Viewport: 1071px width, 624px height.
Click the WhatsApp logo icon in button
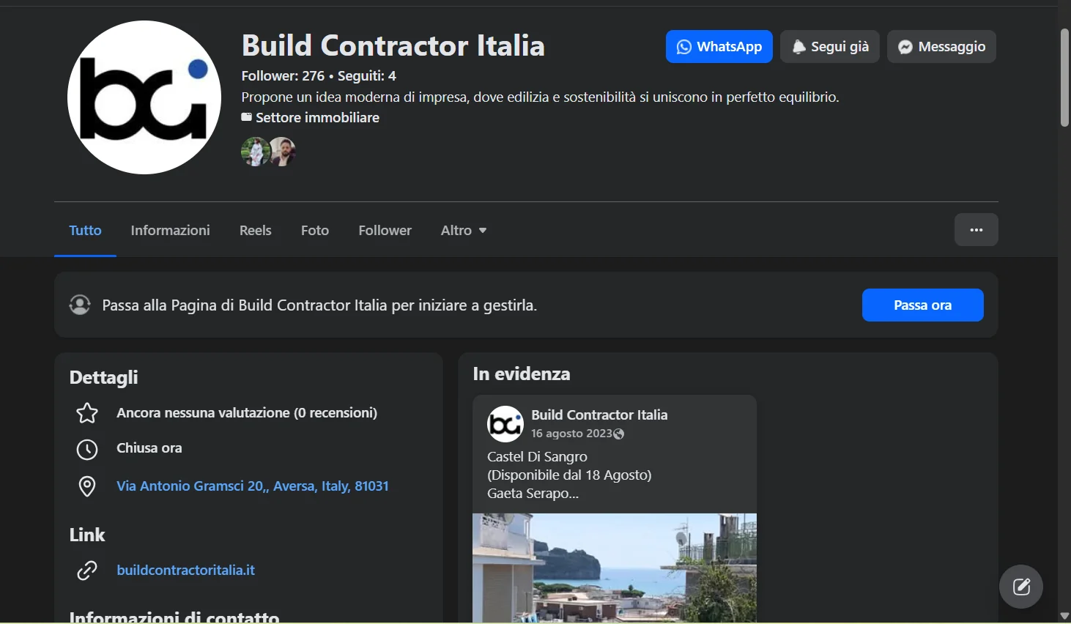coord(684,47)
